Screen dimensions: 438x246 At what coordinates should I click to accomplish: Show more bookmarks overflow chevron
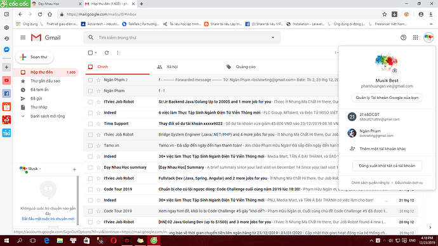tap(431, 24)
